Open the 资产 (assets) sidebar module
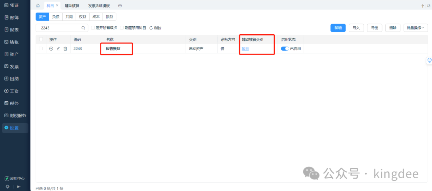 12,54
